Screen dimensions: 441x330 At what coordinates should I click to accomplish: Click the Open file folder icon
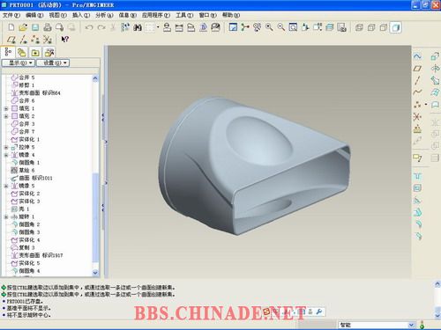point(23,27)
